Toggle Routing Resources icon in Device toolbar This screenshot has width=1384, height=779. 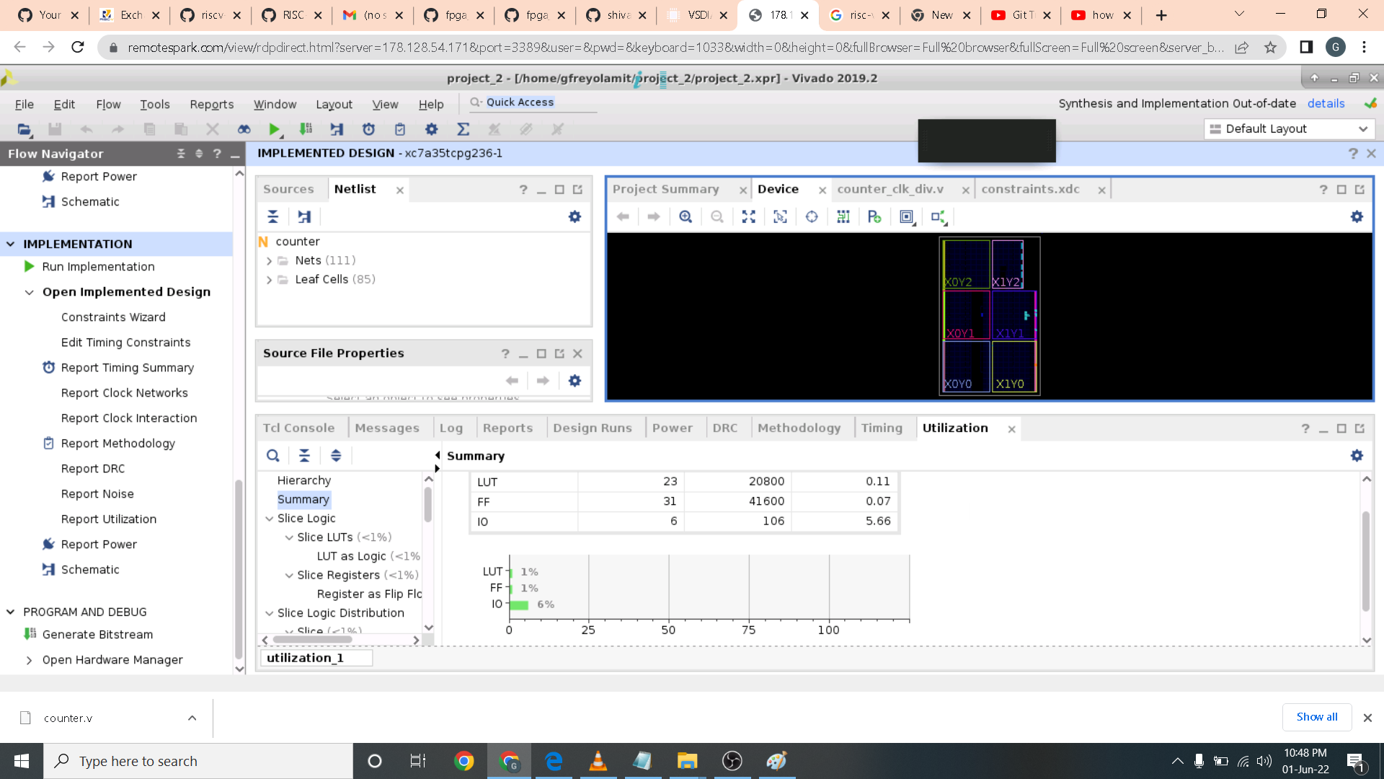(843, 217)
